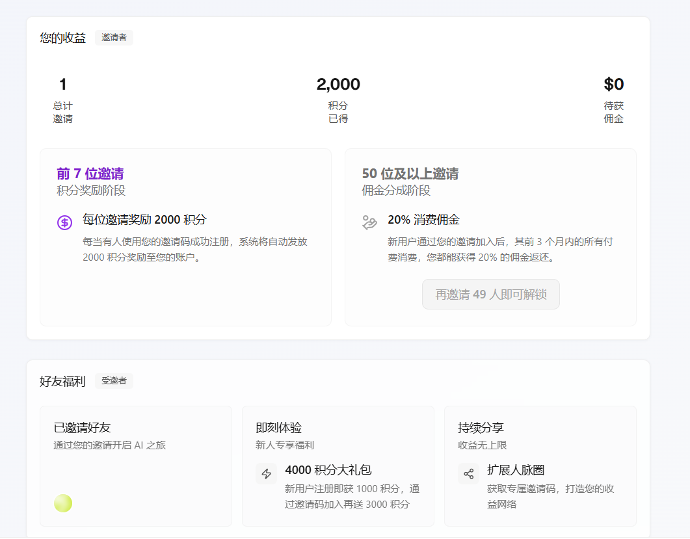Click the 邀请者 badge
This screenshot has width=690, height=539.
[114, 38]
